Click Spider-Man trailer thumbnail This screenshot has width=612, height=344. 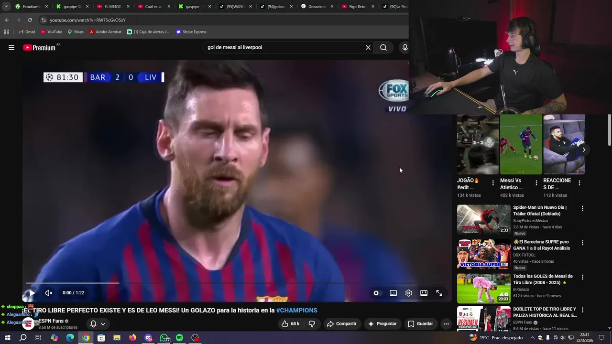tap(484, 220)
